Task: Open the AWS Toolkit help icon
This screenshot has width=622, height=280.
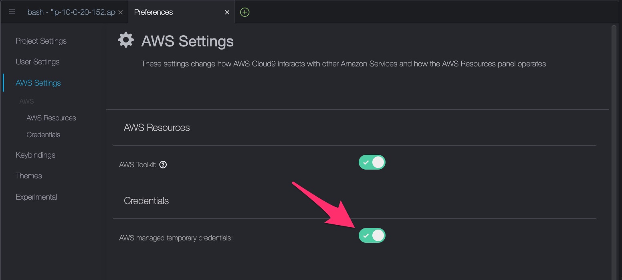Action: click(x=163, y=164)
